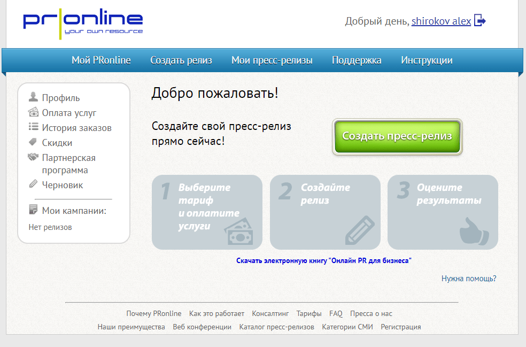Click the discounts tag icon
Image resolution: width=526 pixels, height=347 pixels.
pos(33,143)
